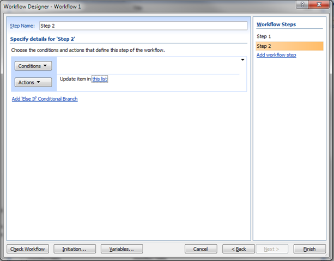Click Finish to complete the workflow

[x=309, y=249]
